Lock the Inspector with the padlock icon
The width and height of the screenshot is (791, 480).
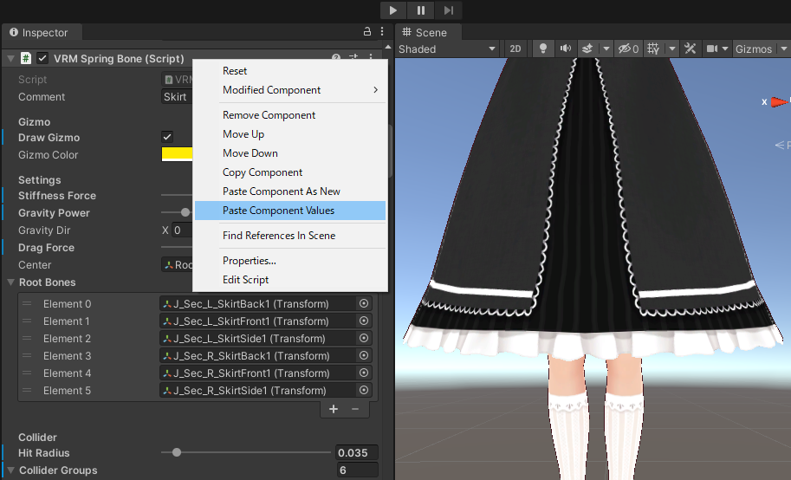click(367, 32)
